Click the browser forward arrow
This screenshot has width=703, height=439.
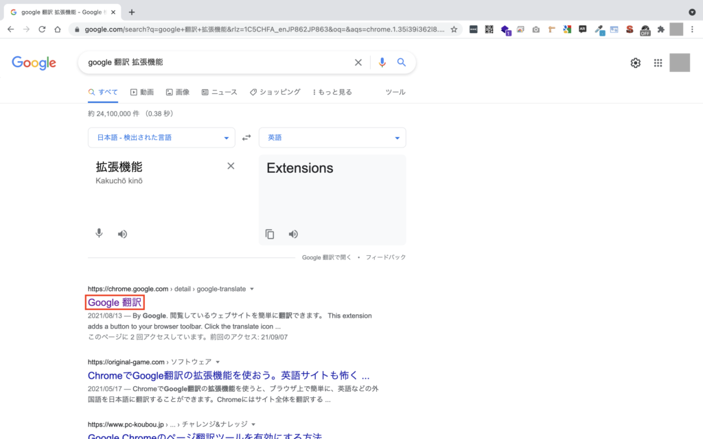(x=27, y=29)
